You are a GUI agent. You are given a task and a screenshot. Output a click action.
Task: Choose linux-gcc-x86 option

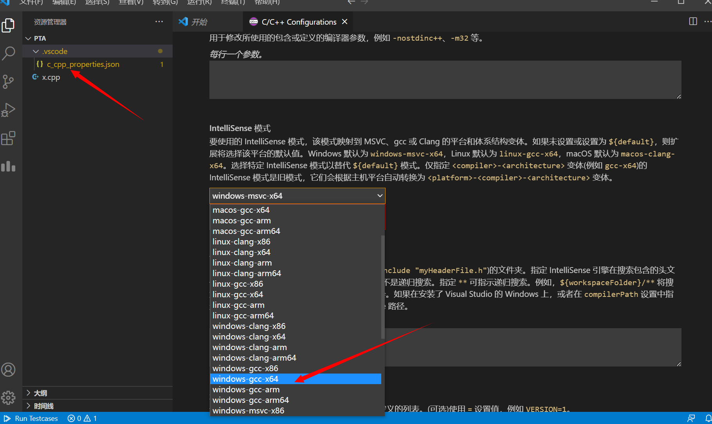296,284
